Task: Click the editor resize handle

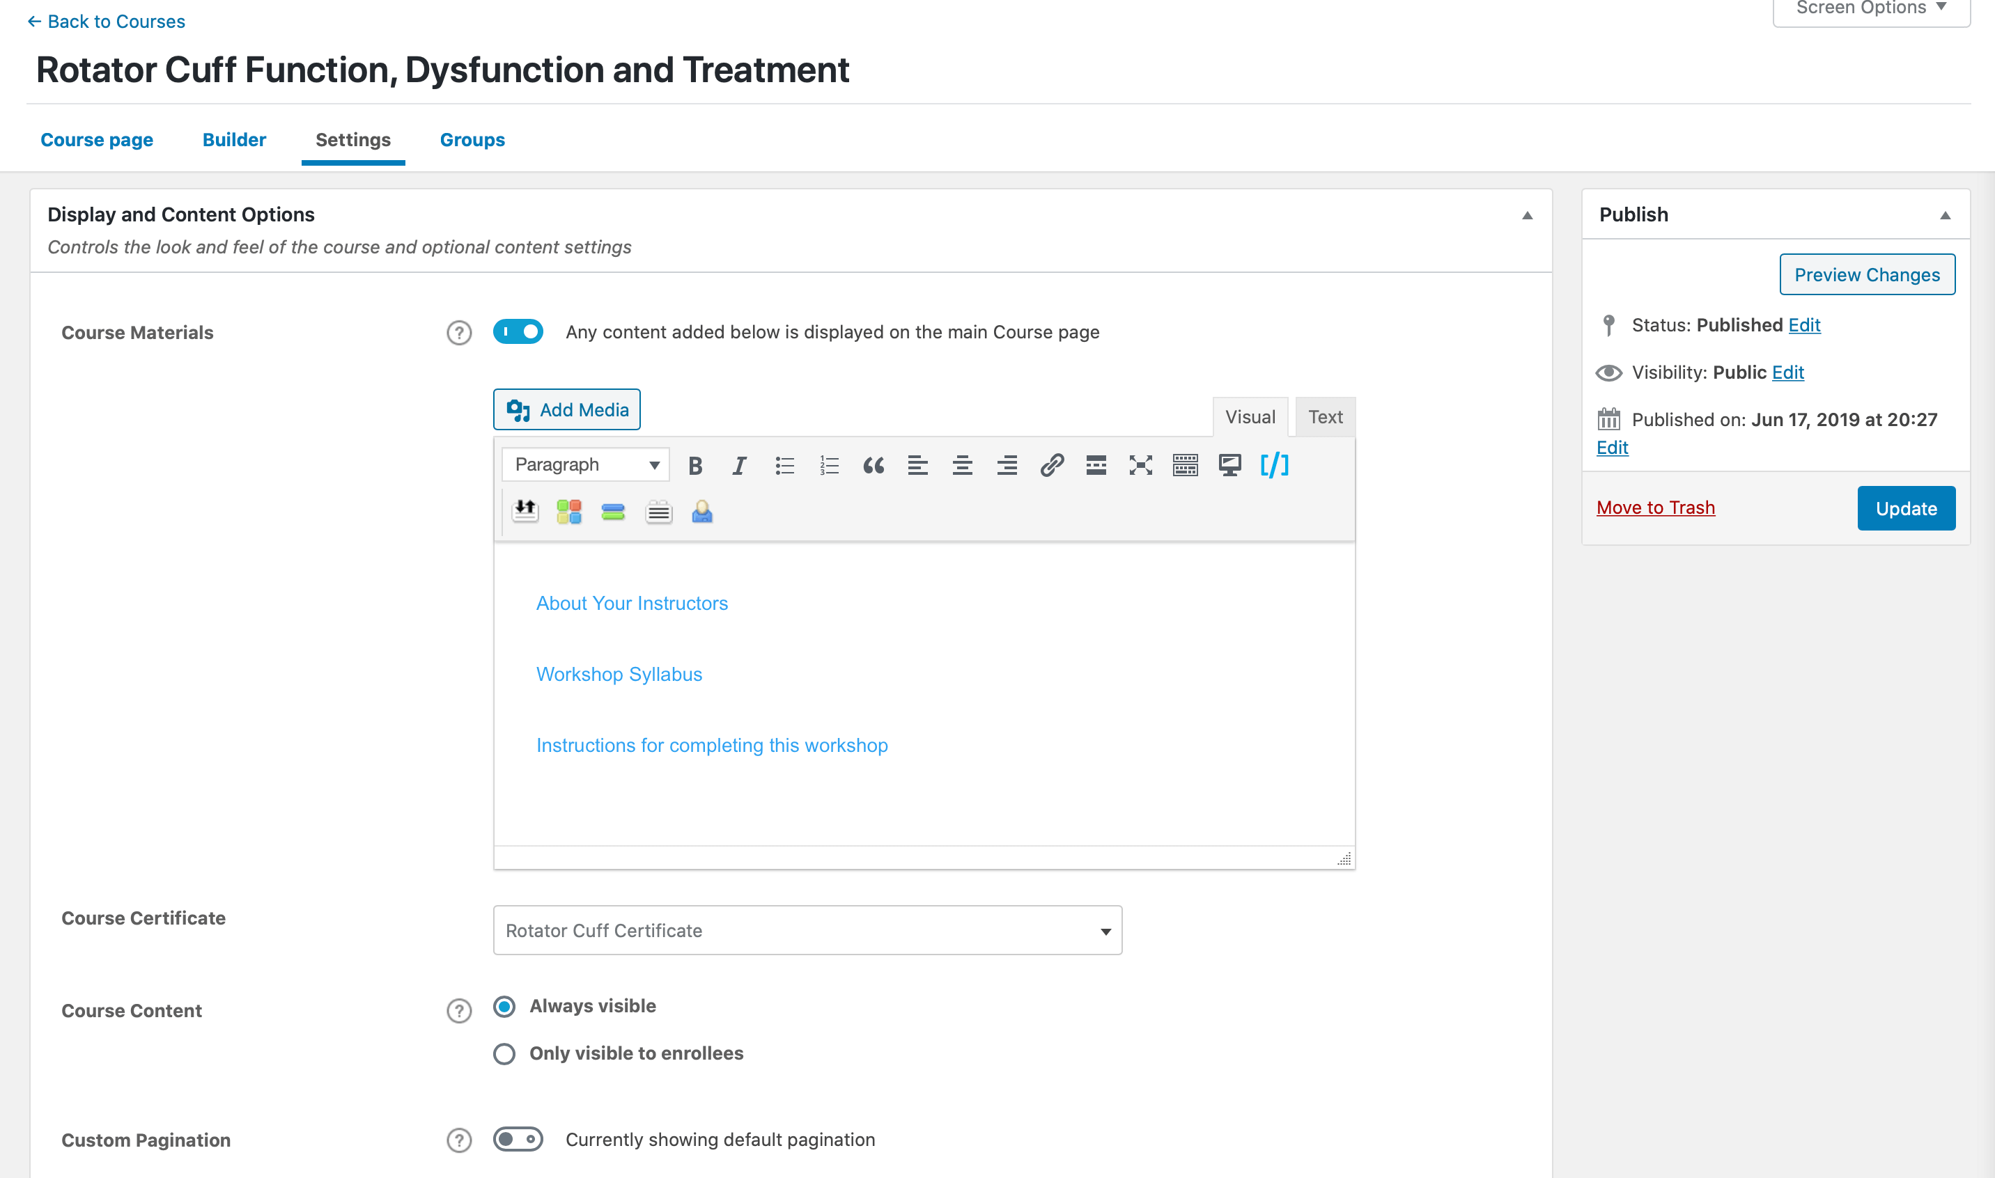Action: [x=1344, y=859]
